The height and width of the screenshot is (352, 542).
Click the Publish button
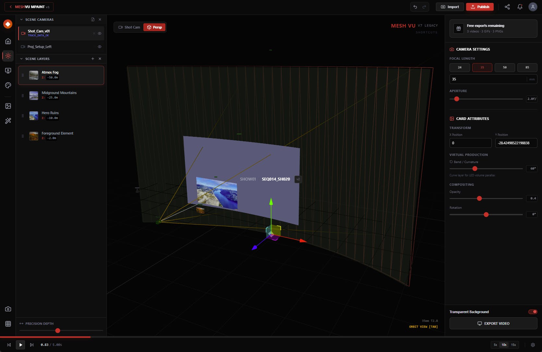point(480,7)
